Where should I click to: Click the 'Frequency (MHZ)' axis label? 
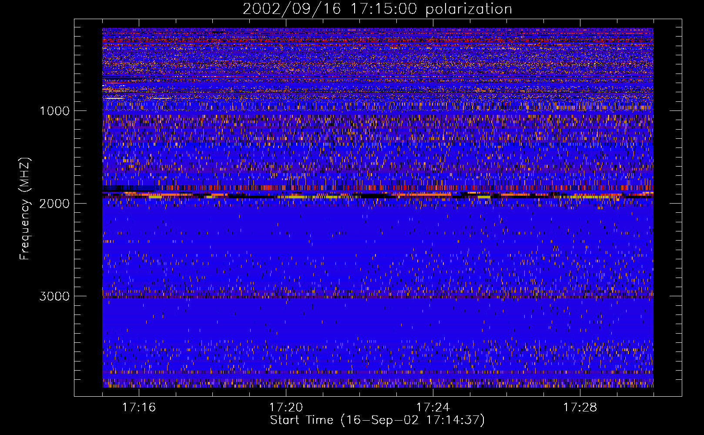click(x=25, y=209)
